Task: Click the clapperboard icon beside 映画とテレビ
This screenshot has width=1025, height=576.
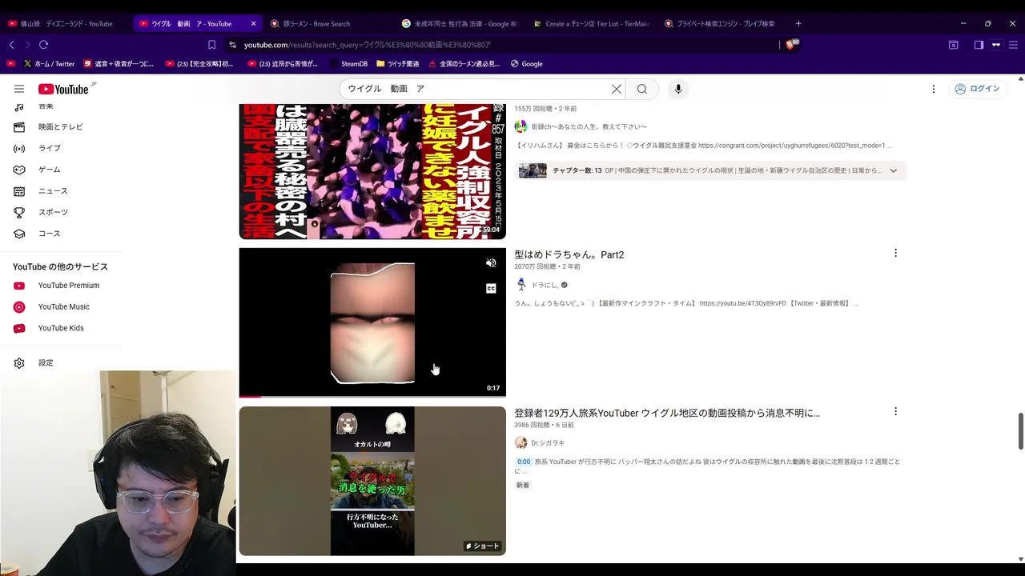Action: click(x=20, y=126)
